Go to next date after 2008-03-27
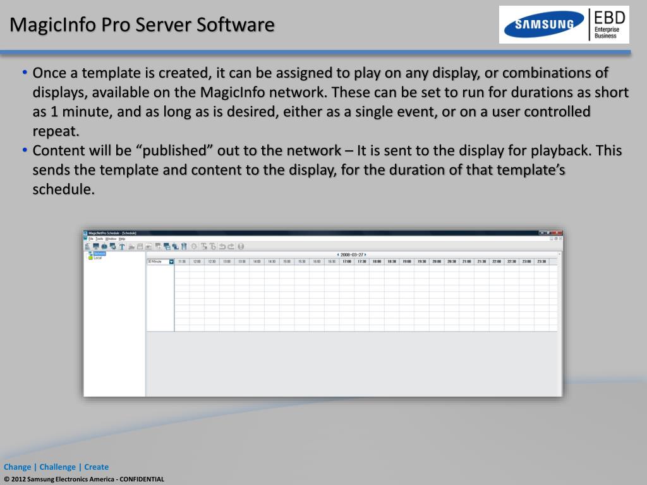Screen dimensions: 647x485 pyautogui.click(x=365, y=255)
